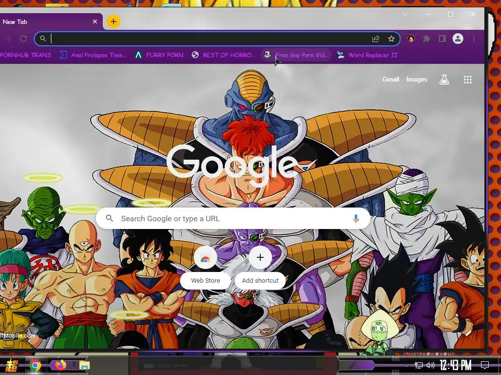
Task: Click the Search Google or type a URL box
Action: pyautogui.click(x=233, y=218)
